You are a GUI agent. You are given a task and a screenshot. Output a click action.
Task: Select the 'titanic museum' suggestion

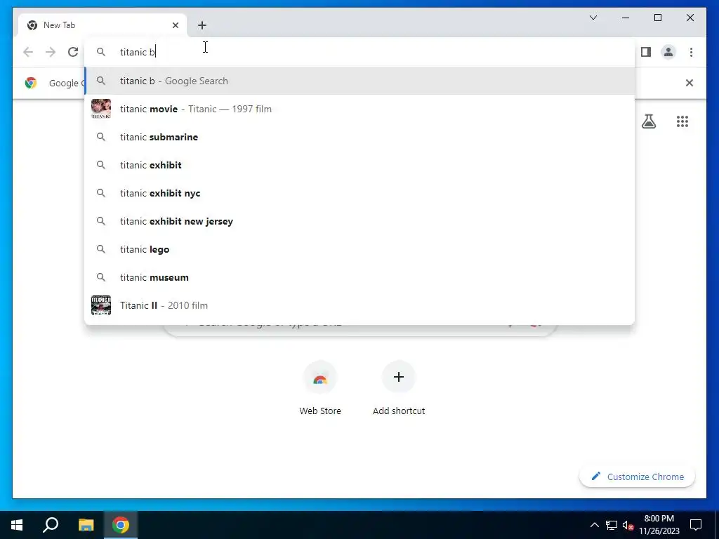tap(360, 277)
